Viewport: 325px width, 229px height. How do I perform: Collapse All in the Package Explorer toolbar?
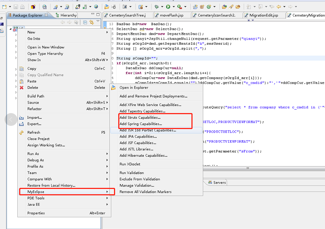(x=85, y=22)
